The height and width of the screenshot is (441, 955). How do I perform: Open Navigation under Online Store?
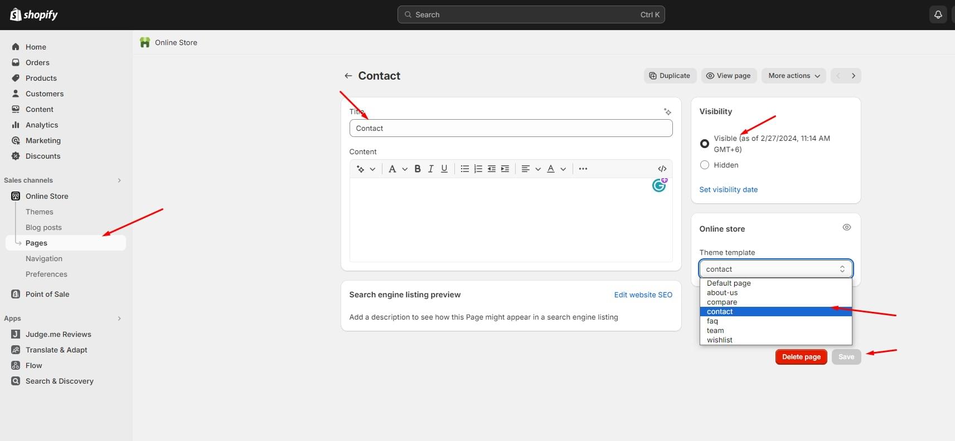[x=44, y=258]
